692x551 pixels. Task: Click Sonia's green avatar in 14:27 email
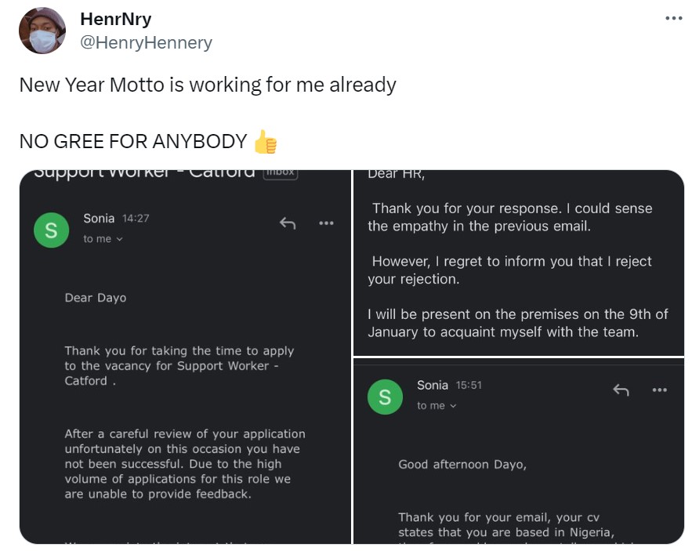[52, 230]
